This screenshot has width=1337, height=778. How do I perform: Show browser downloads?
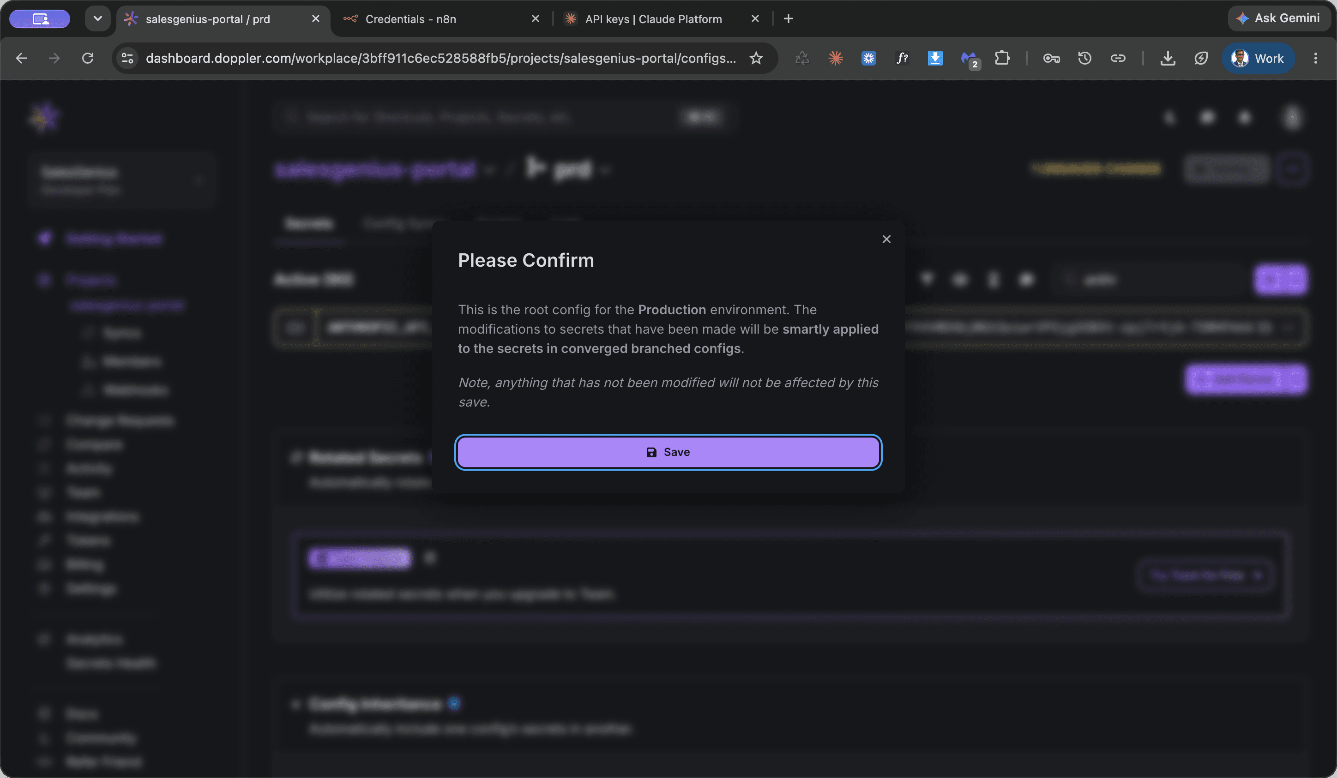(x=1168, y=58)
